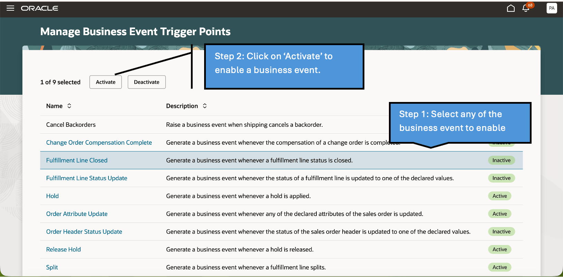Open Change Order Compensation Complete link
The height and width of the screenshot is (277, 563).
[99, 143]
